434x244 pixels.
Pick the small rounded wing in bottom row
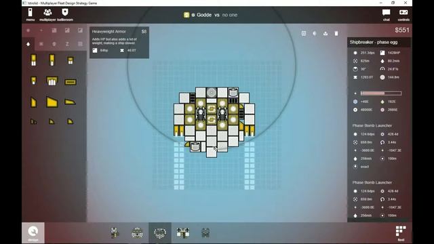tap(71, 121)
